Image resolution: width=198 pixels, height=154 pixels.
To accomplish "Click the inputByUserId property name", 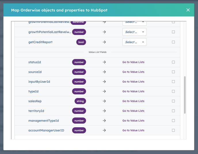I will tap(39, 82).
